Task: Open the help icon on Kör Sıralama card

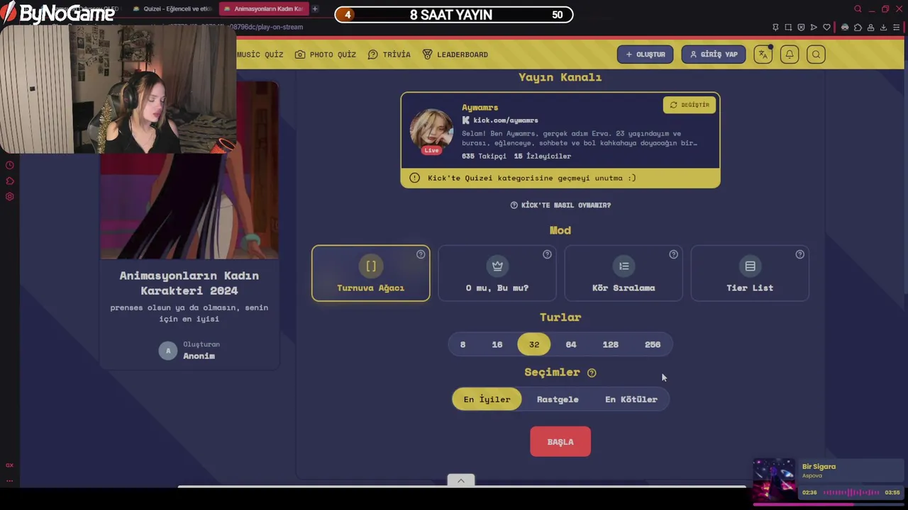Action: click(673, 254)
